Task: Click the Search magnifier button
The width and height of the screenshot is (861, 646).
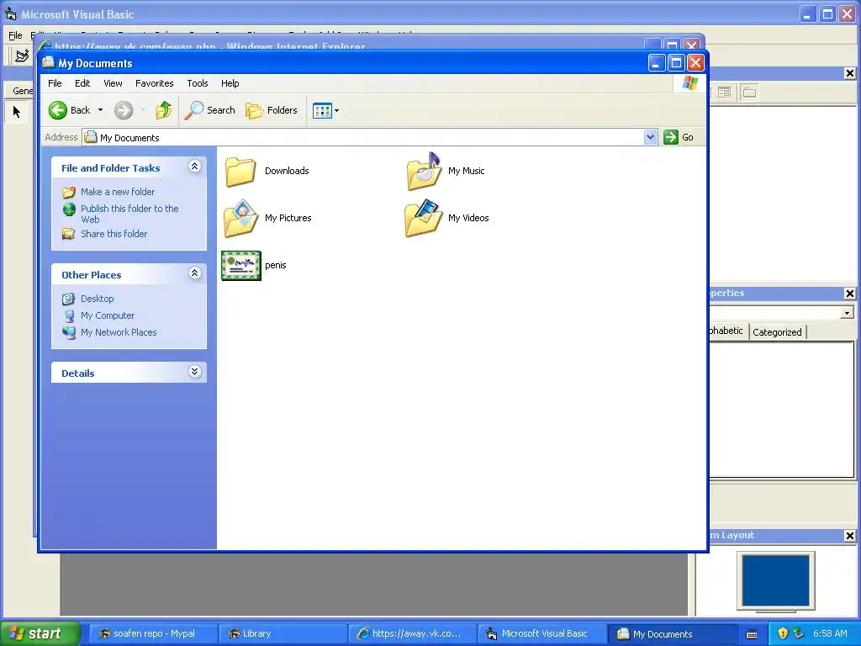Action: coord(209,110)
